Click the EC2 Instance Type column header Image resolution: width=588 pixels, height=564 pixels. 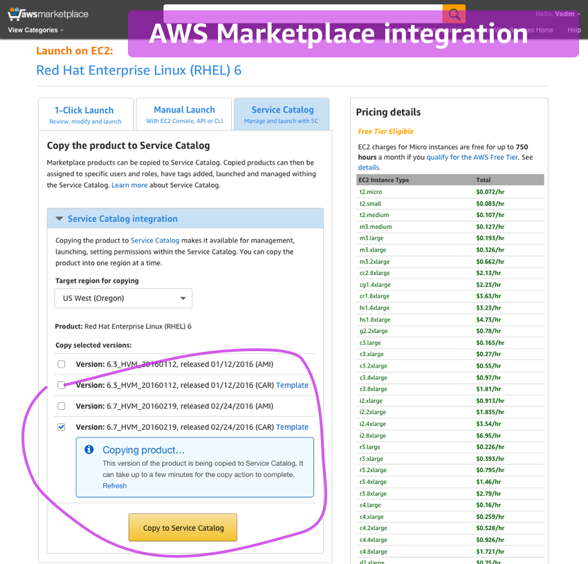pos(384,180)
